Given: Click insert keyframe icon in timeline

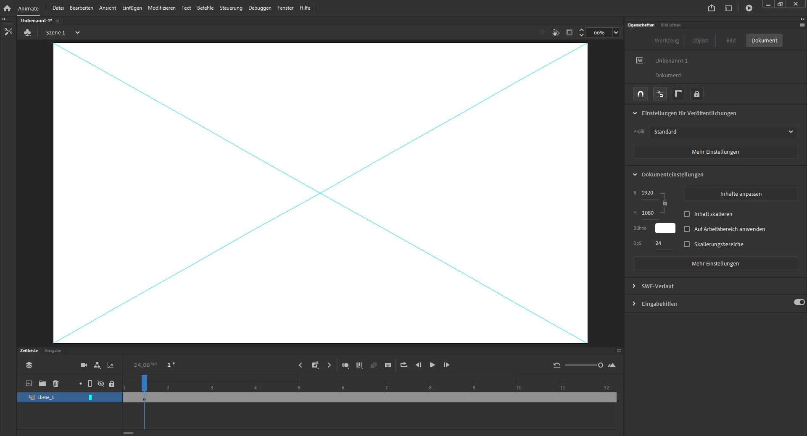Looking at the screenshot, I should point(315,365).
